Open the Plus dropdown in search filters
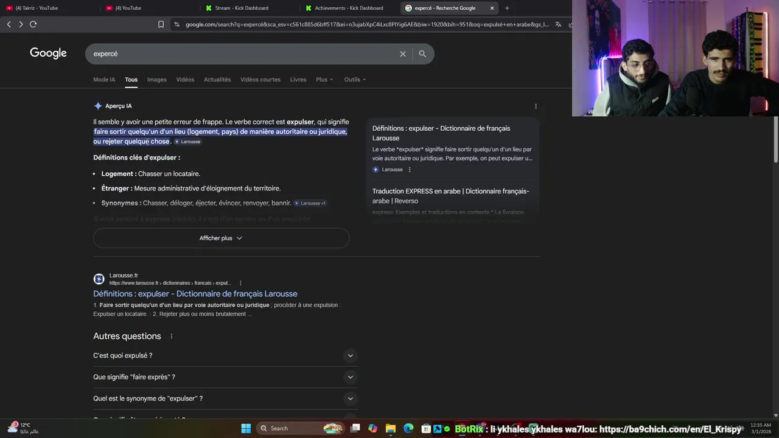Image resolution: width=779 pixels, height=438 pixels. [324, 80]
